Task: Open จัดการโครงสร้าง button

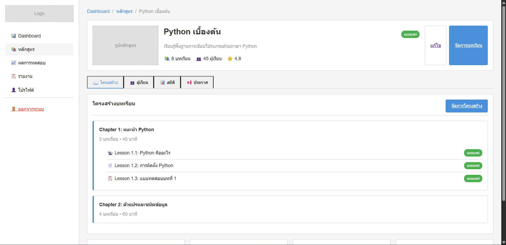Action: pyautogui.click(x=466, y=106)
